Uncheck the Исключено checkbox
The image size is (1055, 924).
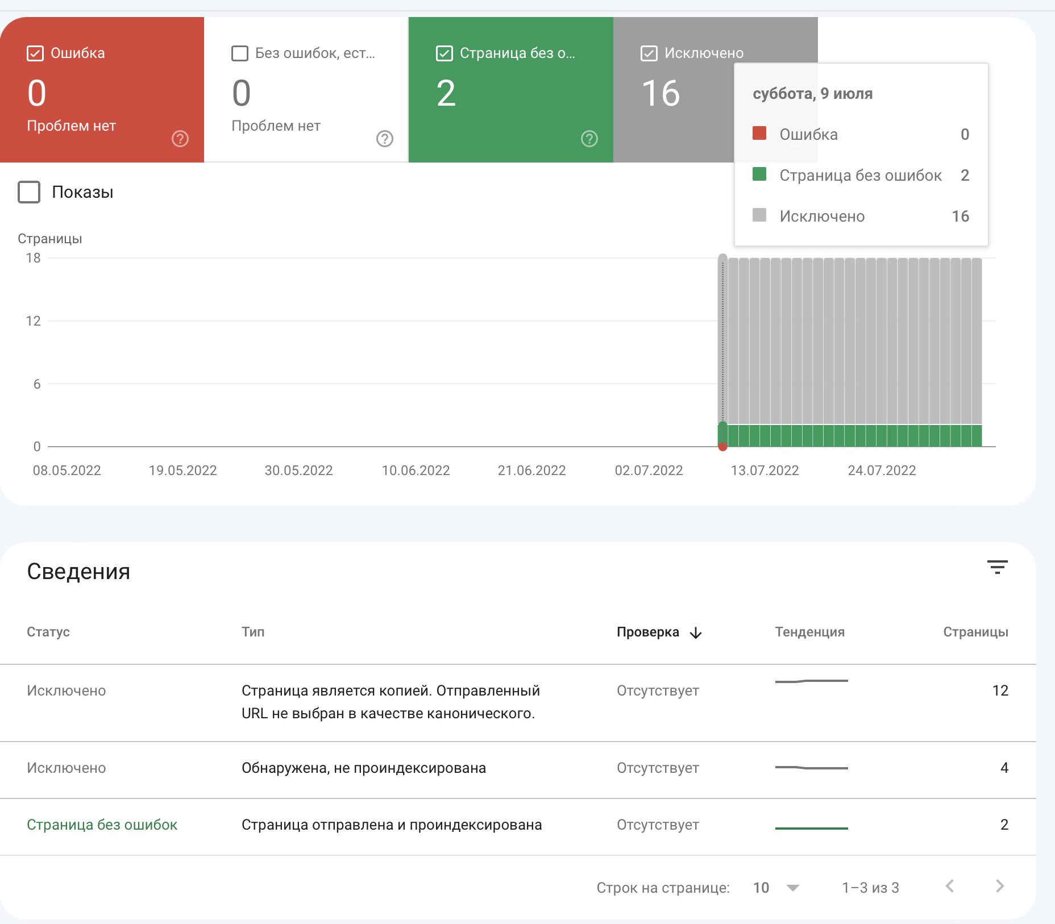click(649, 53)
